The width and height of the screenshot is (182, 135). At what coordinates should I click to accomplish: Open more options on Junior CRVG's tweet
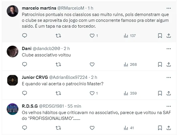point(169,77)
